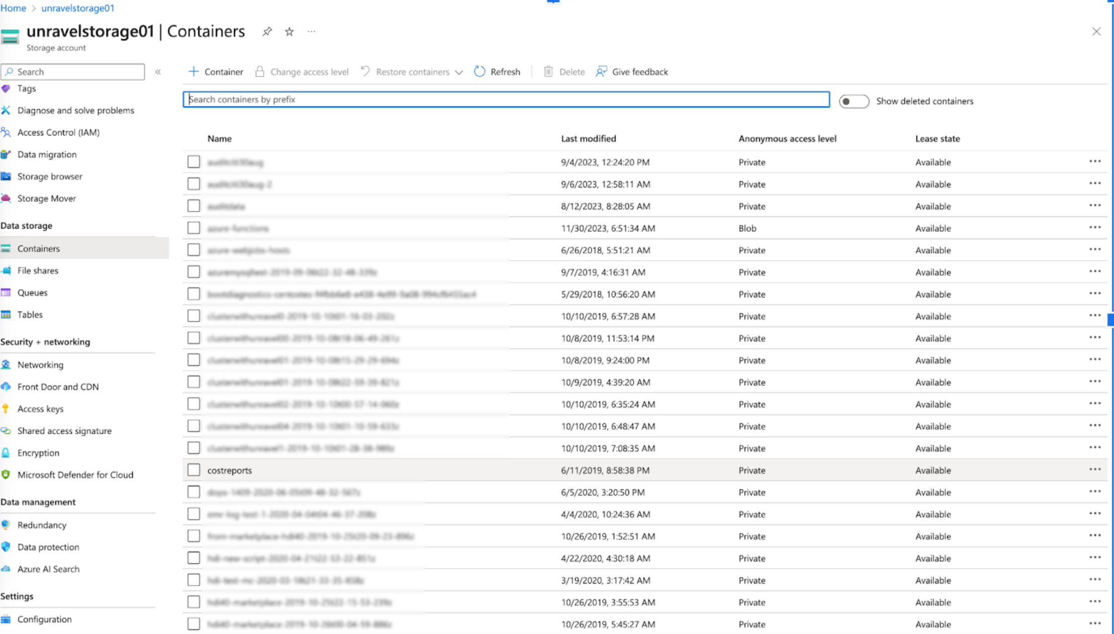Select the costreports container checkbox

coord(194,470)
